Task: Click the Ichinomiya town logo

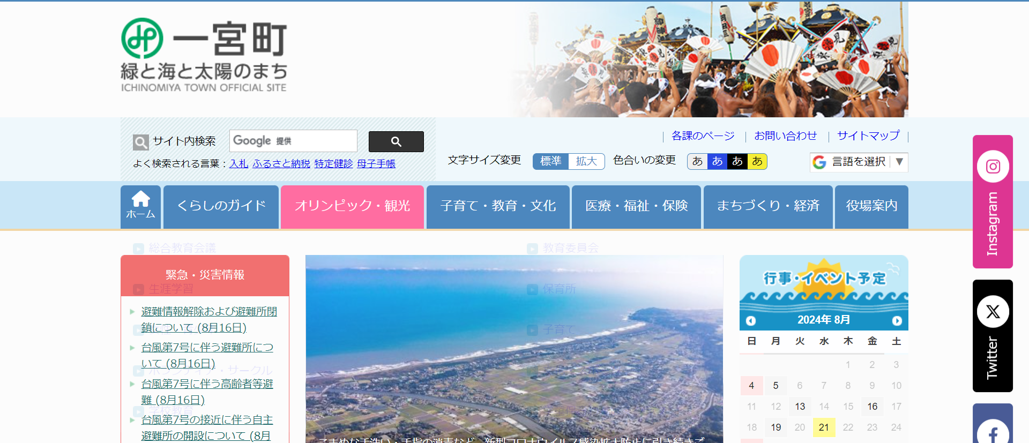Action: pos(204,55)
